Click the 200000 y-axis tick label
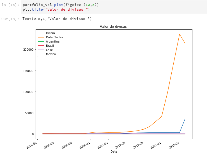Screen dimensions: 207x154 tap(28, 50)
